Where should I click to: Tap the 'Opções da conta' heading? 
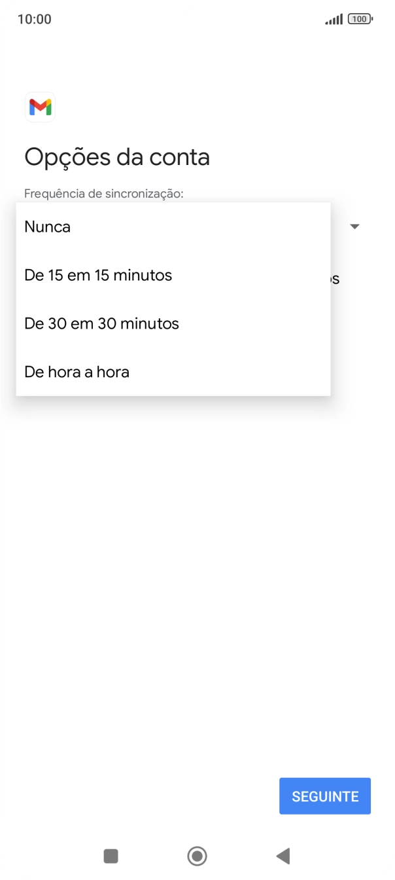[116, 156]
